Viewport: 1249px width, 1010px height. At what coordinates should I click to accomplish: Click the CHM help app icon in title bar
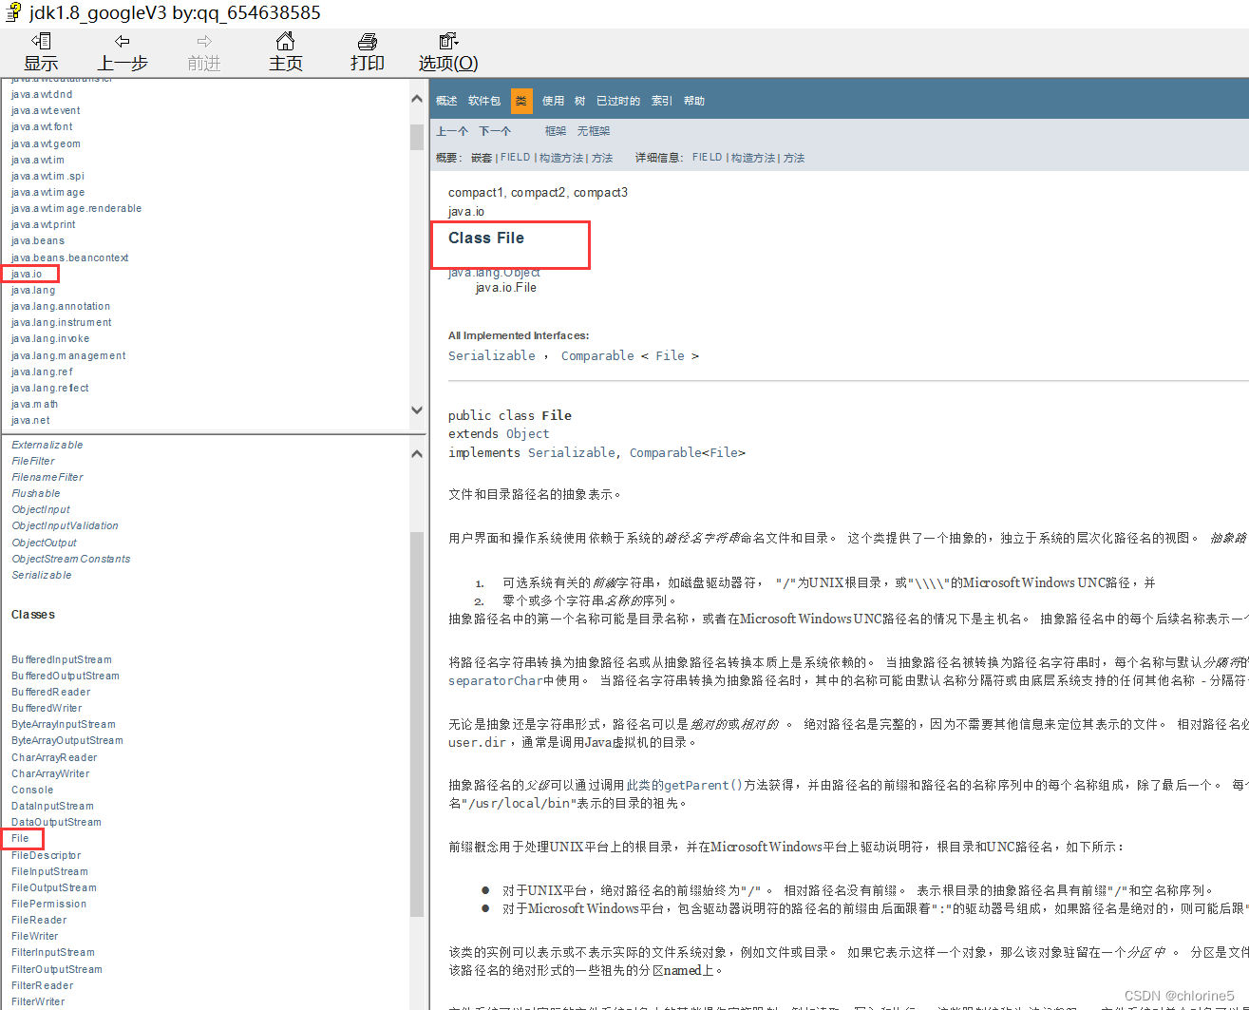point(13,12)
